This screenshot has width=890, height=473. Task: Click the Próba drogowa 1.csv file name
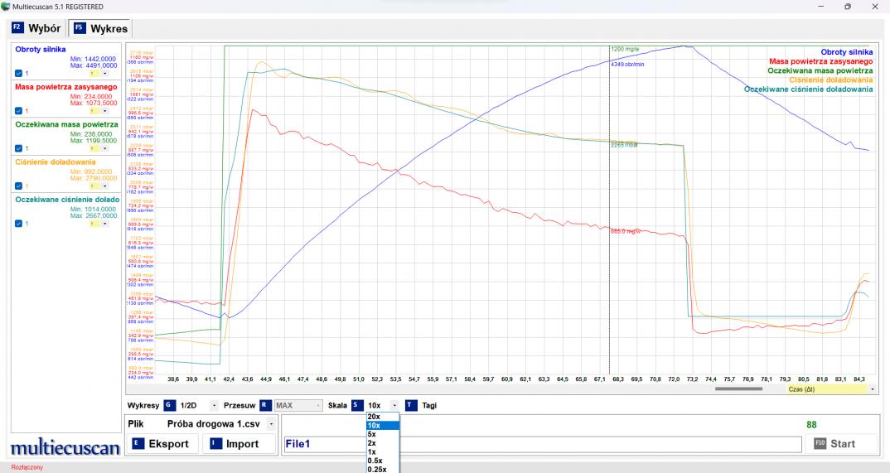214,423
